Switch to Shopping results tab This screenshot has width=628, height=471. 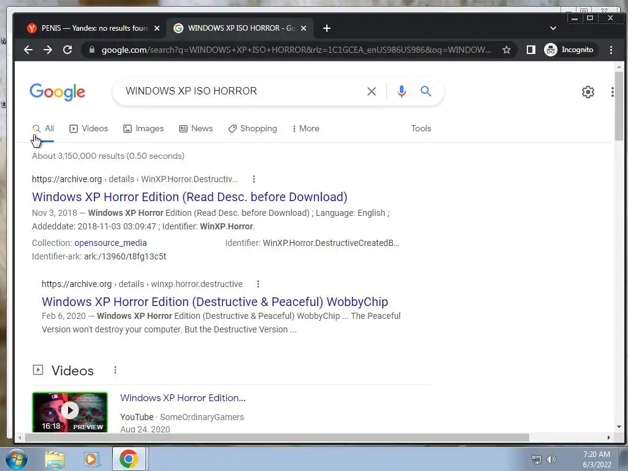point(252,129)
